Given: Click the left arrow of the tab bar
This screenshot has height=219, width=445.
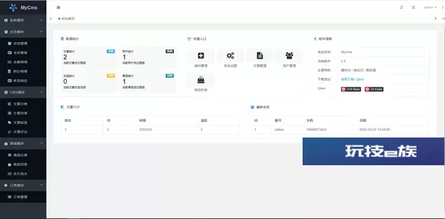Looking at the screenshot, I should [x=51, y=18].
